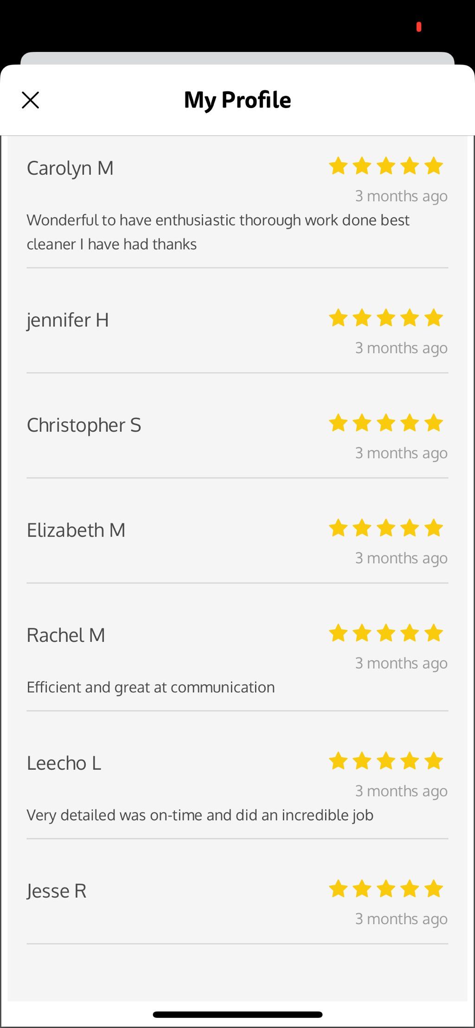The image size is (475, 1028).
Task: Tap Leecho L's star rating
Action: point(386,761)
